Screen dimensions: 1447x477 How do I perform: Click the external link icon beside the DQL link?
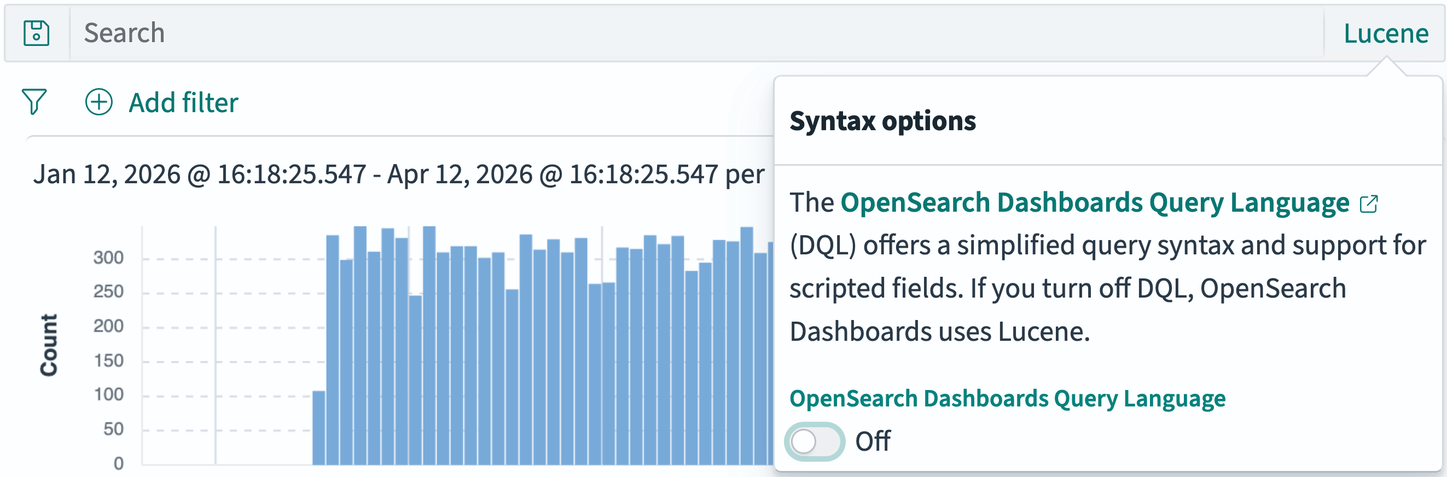tap(1369, 203)
